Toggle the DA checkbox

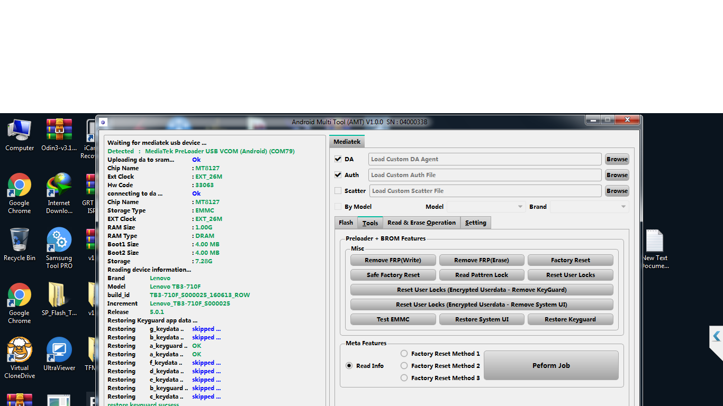point(338,159)
